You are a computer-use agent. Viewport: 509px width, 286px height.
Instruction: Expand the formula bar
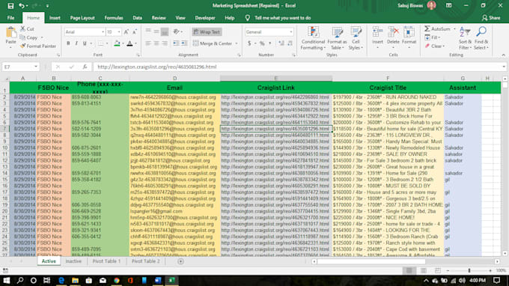(x=504, y=67)
